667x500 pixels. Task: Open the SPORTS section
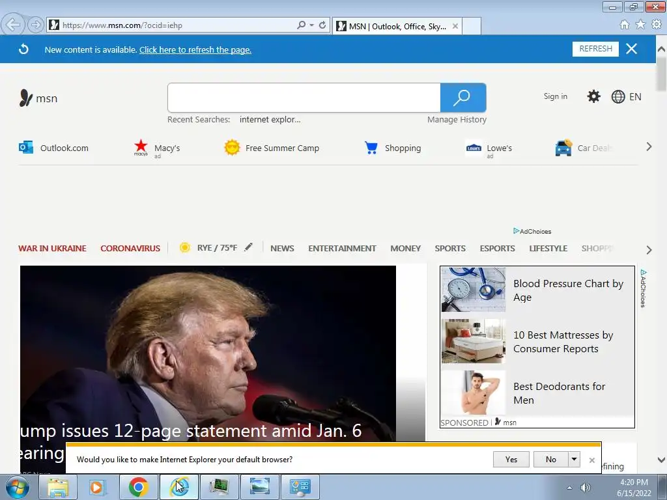(x=450, y=248)
